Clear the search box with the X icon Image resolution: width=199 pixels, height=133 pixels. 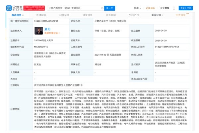(102, 8)
